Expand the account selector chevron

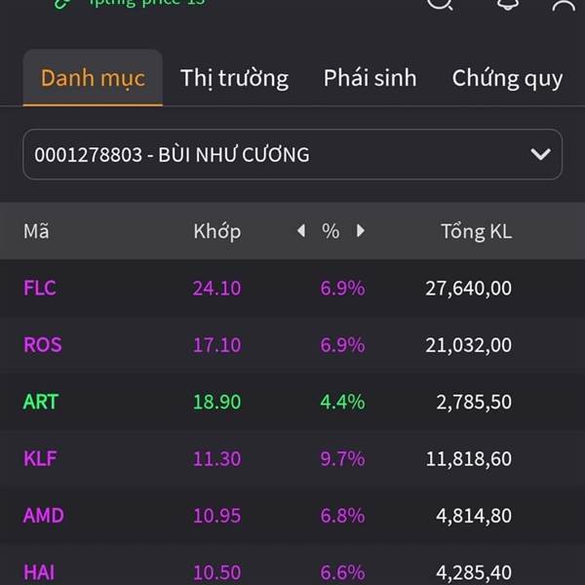[x=540, y=154]
